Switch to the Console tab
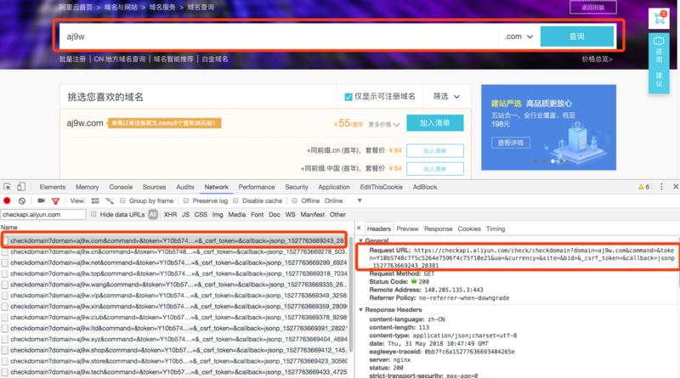Screen dimensions: 680x378 (x=121, y=187)
